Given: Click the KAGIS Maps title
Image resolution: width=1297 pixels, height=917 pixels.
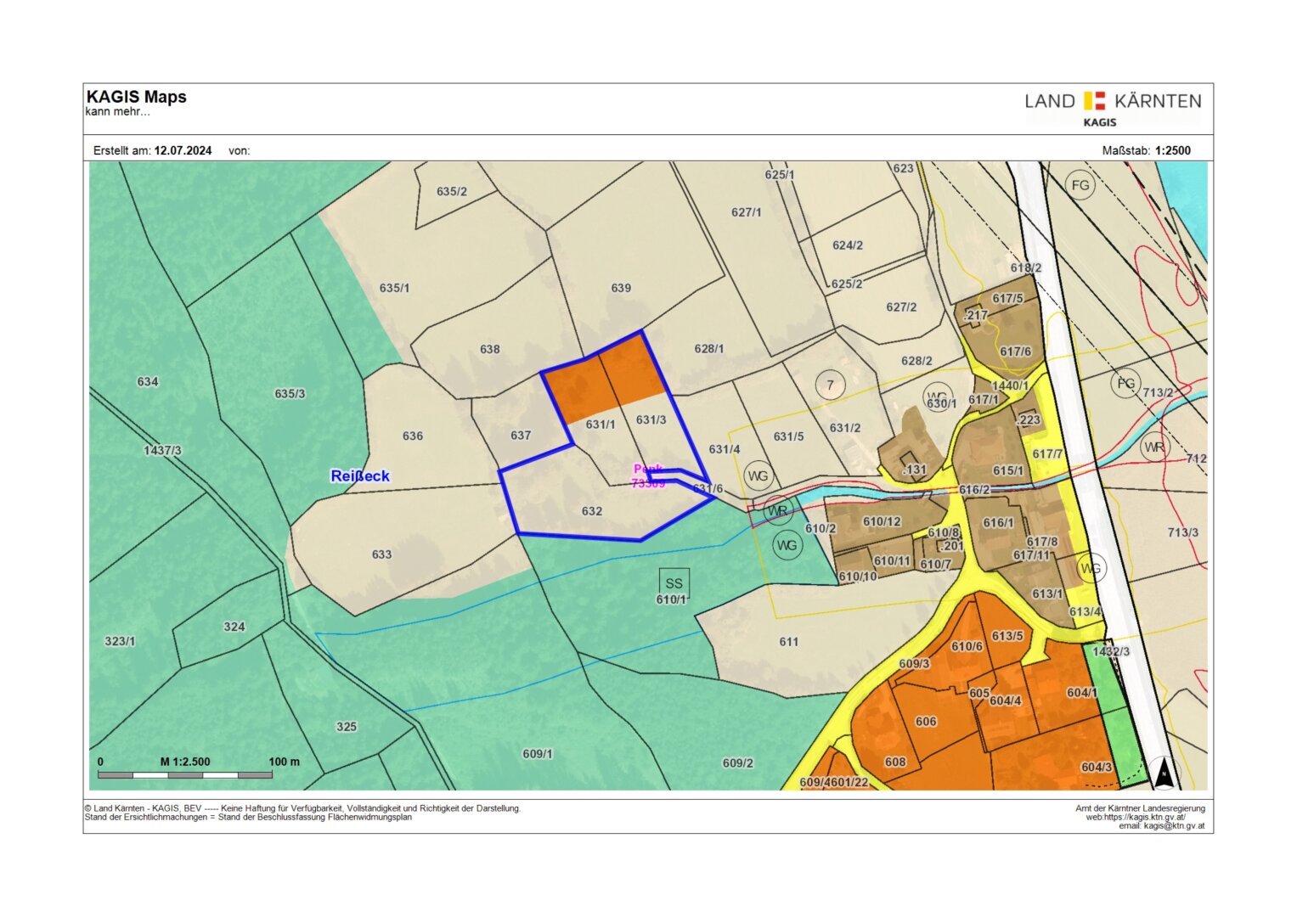Looking at the screenshot, I should 137,97.
